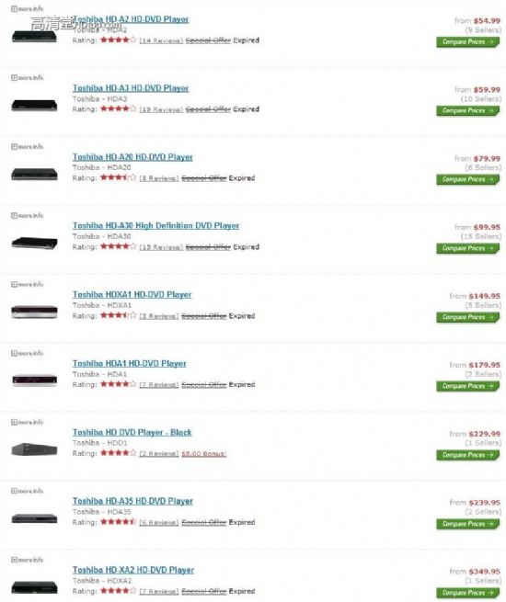Open the Toshiba HD-A2 HD-DVD Player link
Screen dimensions: 506x602
pos(131,19)
